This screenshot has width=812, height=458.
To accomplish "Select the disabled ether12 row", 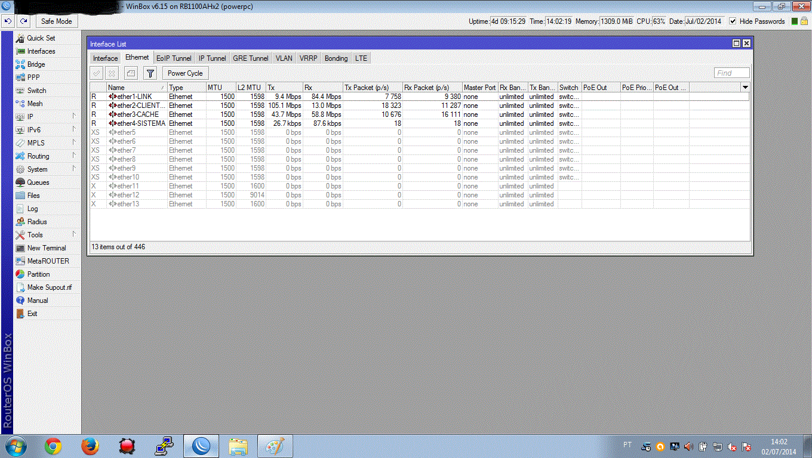I will 420,195.
